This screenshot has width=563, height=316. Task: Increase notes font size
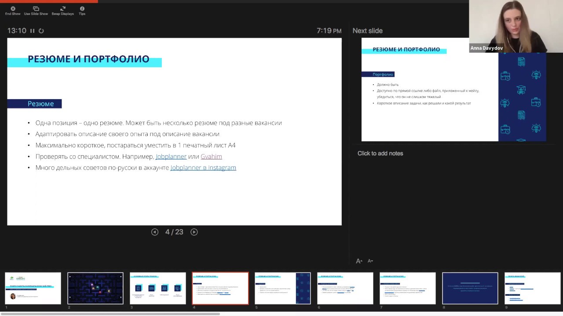[x=359, y=261]
